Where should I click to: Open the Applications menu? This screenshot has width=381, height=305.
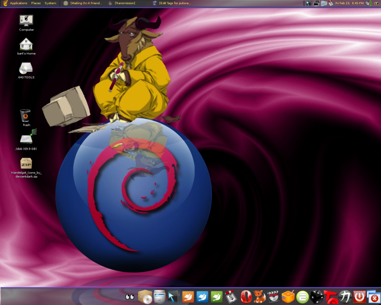[x=18, y=3]
